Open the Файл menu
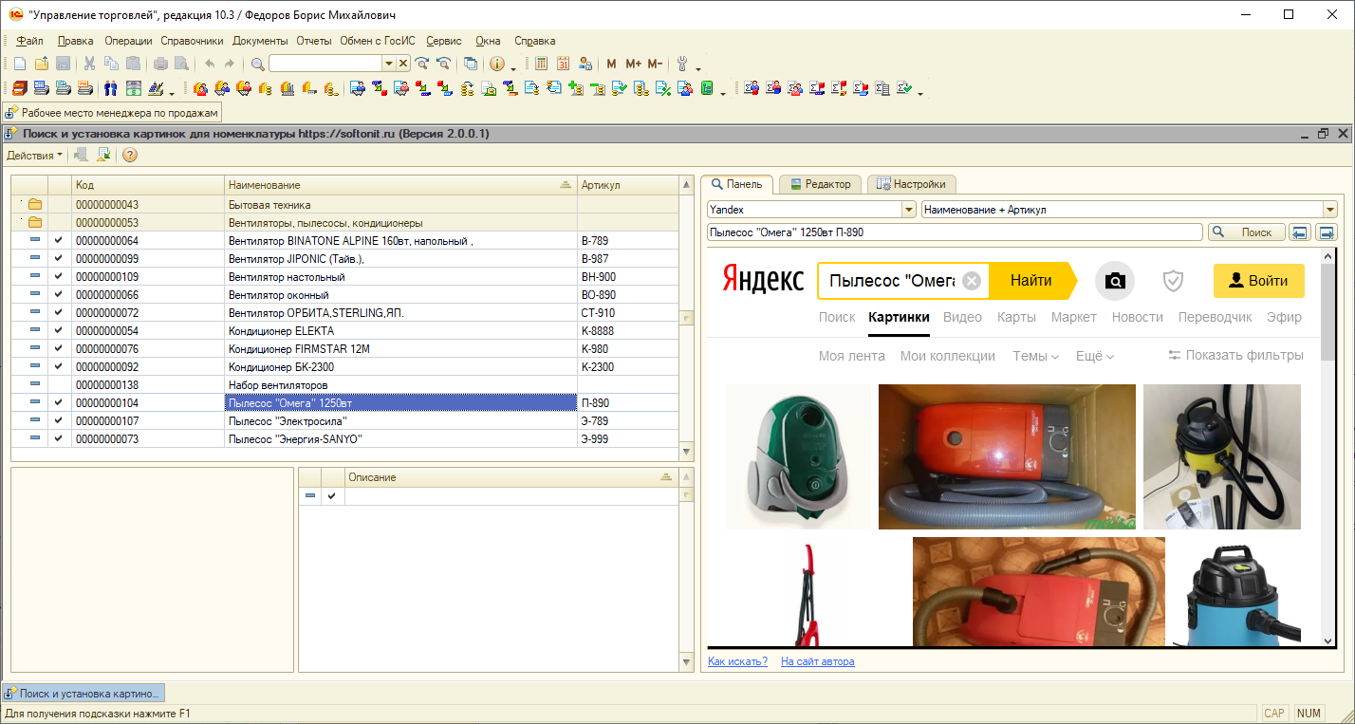This screenshot has width=1355, height=724. [x=29, y=41]
